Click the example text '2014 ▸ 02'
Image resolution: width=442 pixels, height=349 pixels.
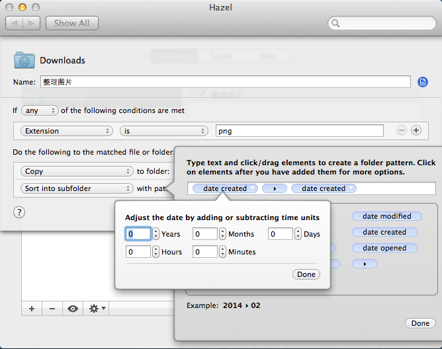click(242, 305)
